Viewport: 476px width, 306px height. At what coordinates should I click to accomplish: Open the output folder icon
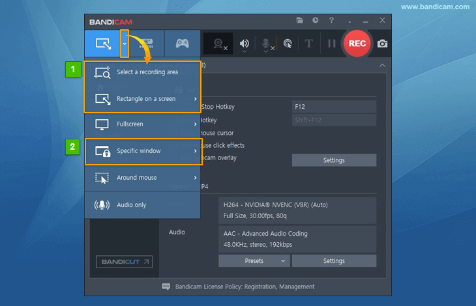click(x=300, y=20)
